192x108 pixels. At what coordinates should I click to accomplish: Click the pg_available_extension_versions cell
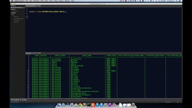click(x=85, y=91)
